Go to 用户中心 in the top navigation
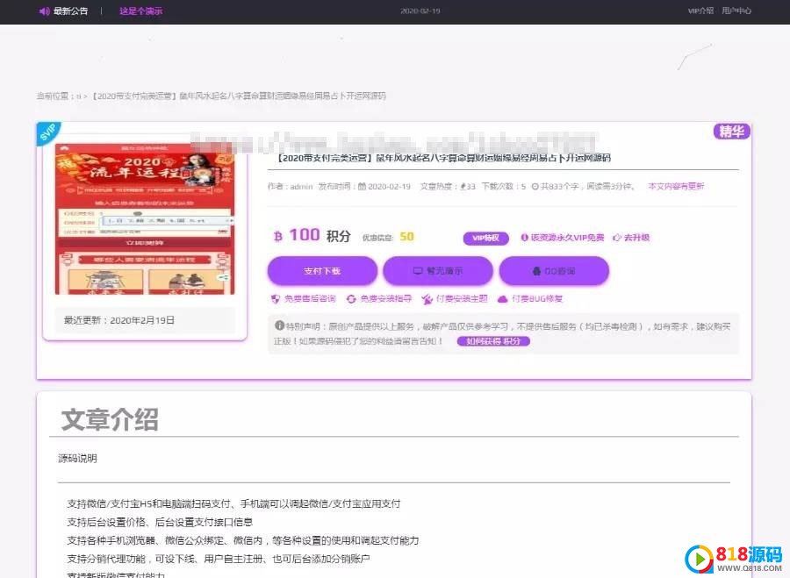 736,11
